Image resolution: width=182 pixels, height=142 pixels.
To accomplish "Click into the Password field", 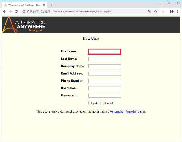I will pos(105,96).
